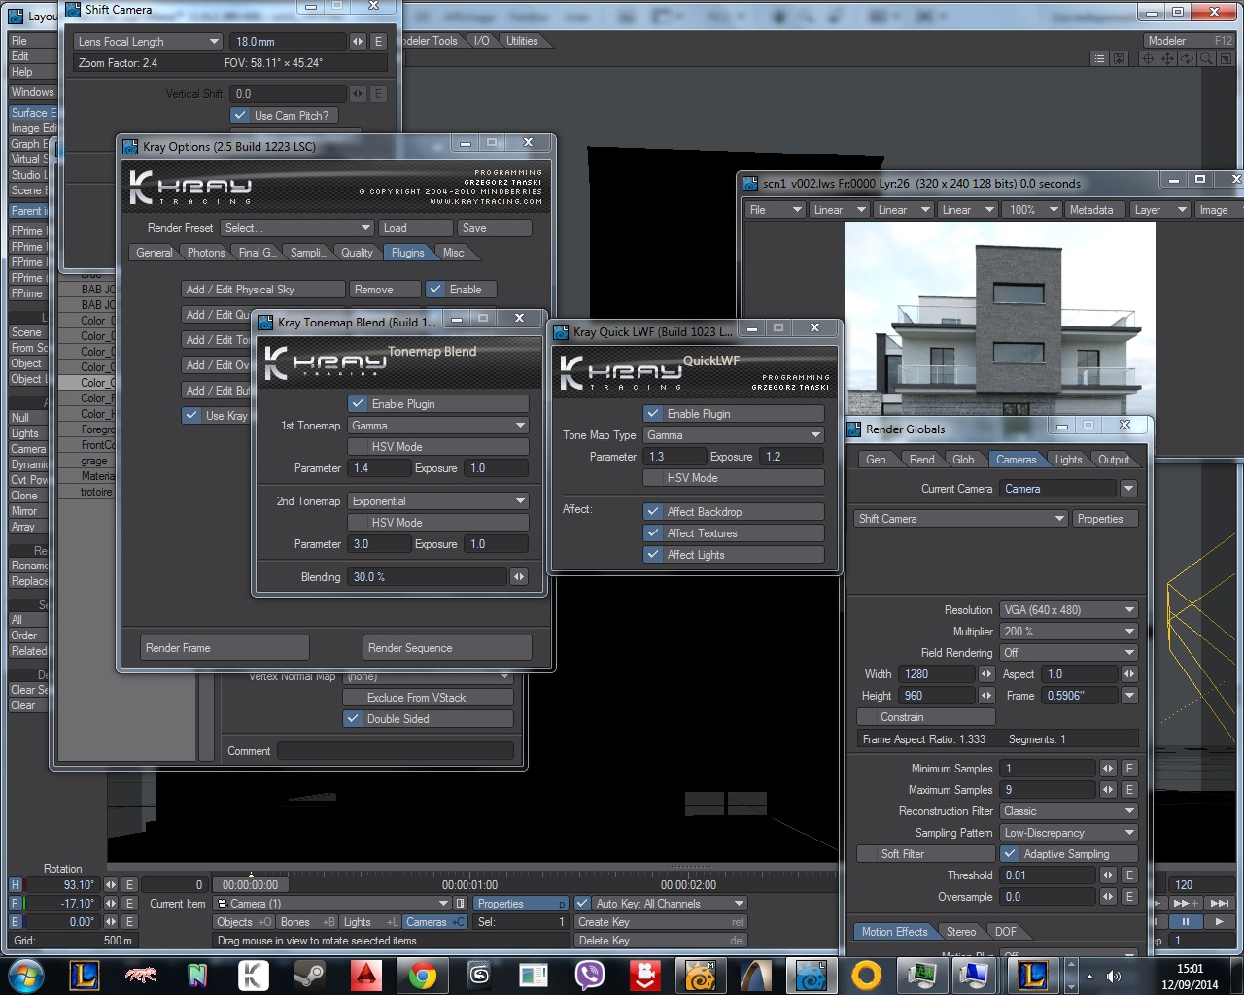Click the viewport rotate icon
This screenshot has height=995, width=1244.
coord(1187,59)
